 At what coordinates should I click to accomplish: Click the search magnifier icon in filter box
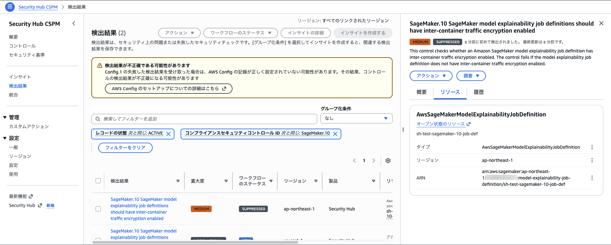(98, 119)
